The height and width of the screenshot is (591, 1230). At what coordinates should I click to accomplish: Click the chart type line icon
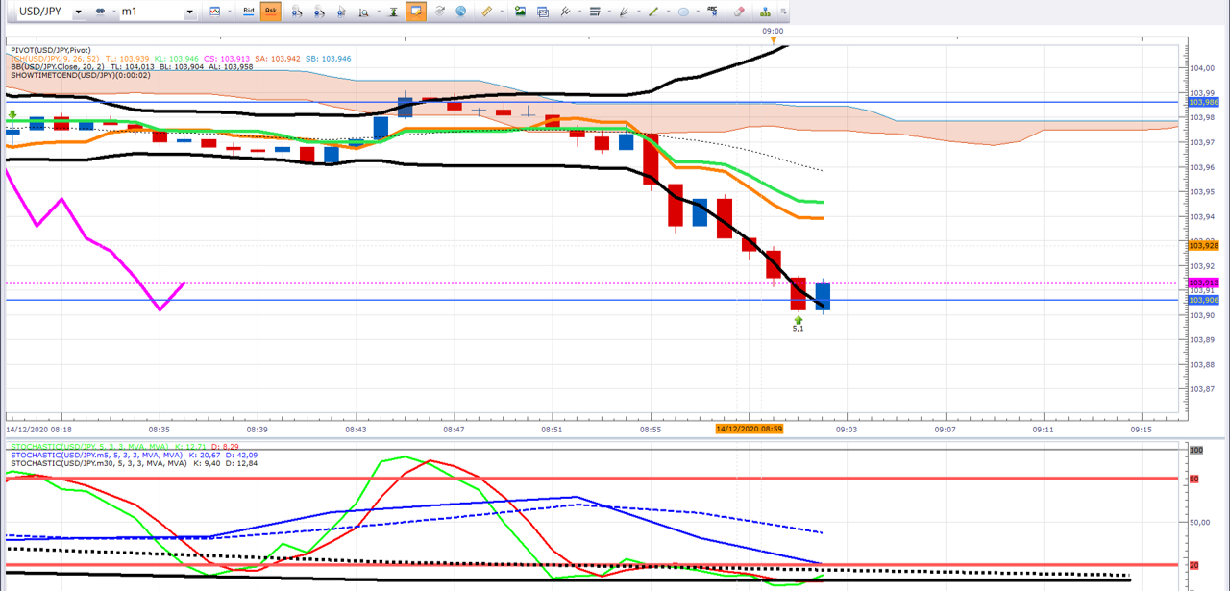[x=214, y=12]
